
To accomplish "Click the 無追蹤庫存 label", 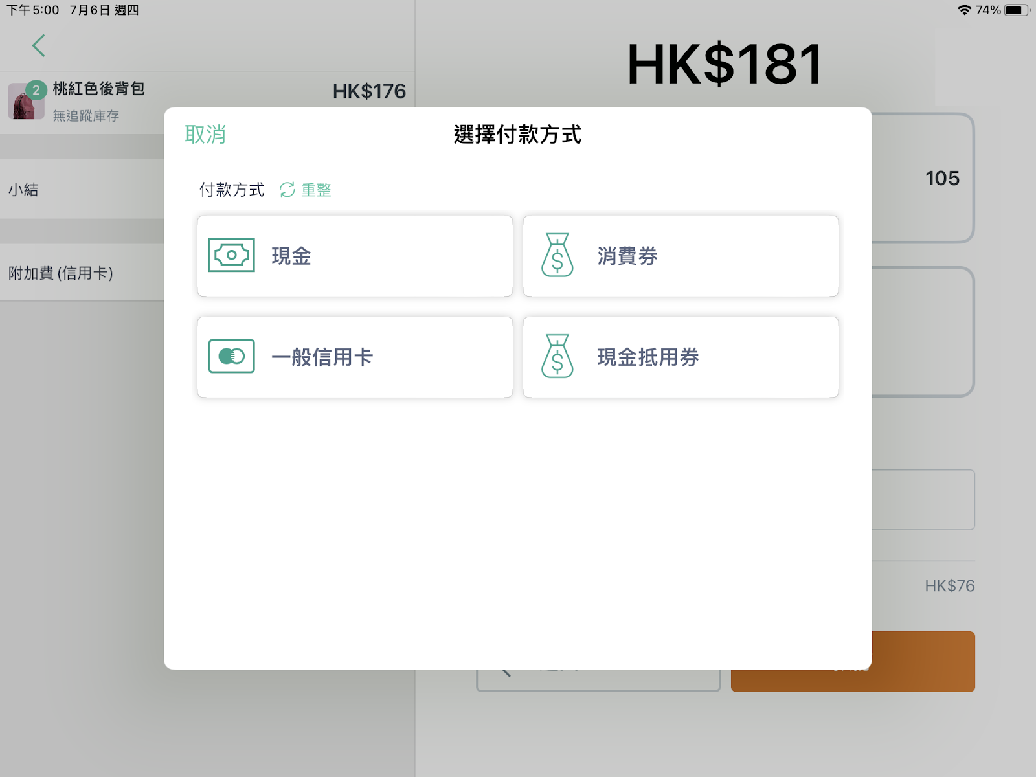I will tap(86, 116).
